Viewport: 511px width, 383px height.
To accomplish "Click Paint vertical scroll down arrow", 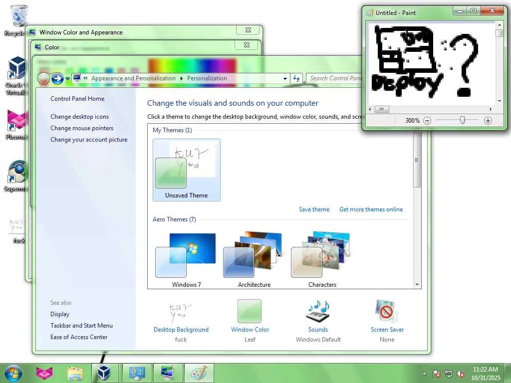I will click(x=499, y=101).
